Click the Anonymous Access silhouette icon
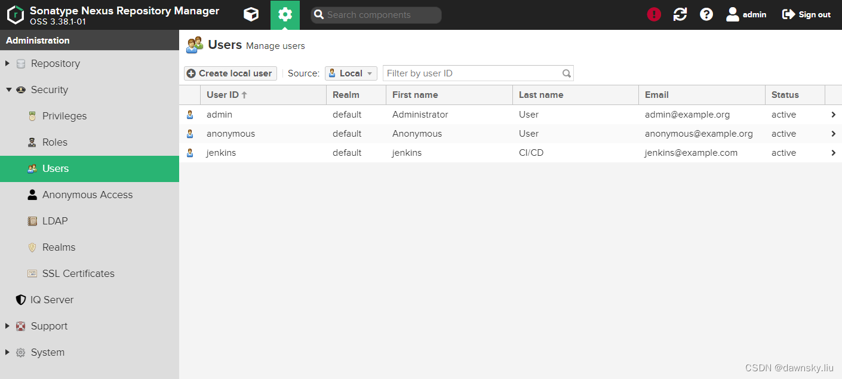842x379 pixels. pyautogui.click(x=32, y=195)
